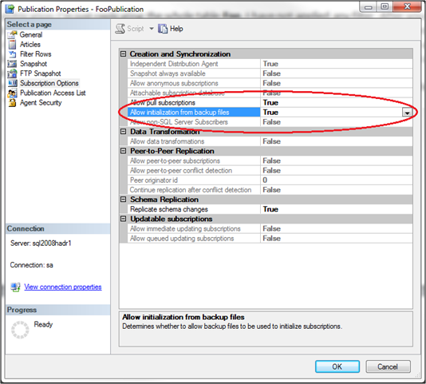
Task: Confirm changes with the OK button
Action: pos(337,366)
